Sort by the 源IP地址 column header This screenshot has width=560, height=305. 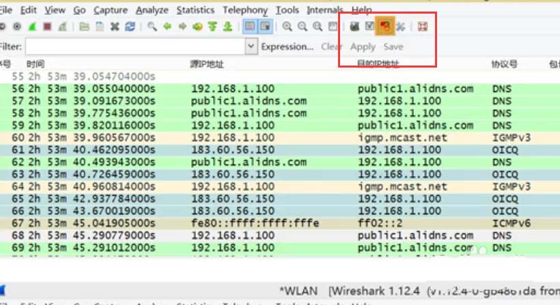click(x=206, y=64)
